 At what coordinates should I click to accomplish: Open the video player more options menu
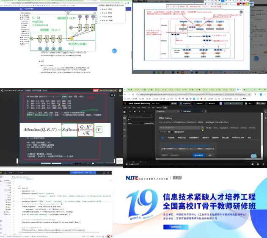coord(264,164)
